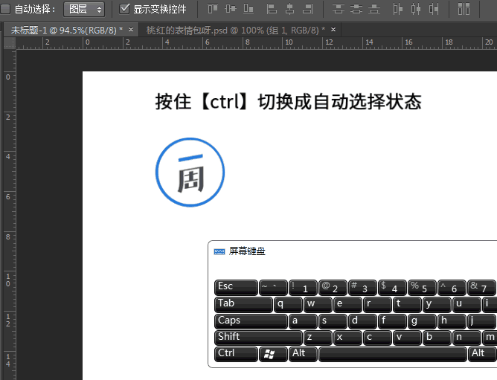Toggle the 自动选择 checkbox

[5, 9]
